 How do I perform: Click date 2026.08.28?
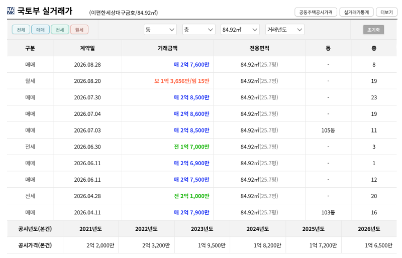pyautogui.click(x=87, y=65)
